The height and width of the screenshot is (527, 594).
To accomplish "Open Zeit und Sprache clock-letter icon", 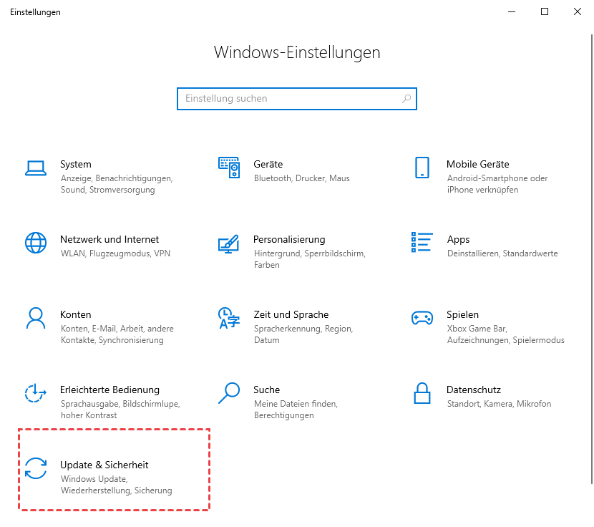I will 229,318.
